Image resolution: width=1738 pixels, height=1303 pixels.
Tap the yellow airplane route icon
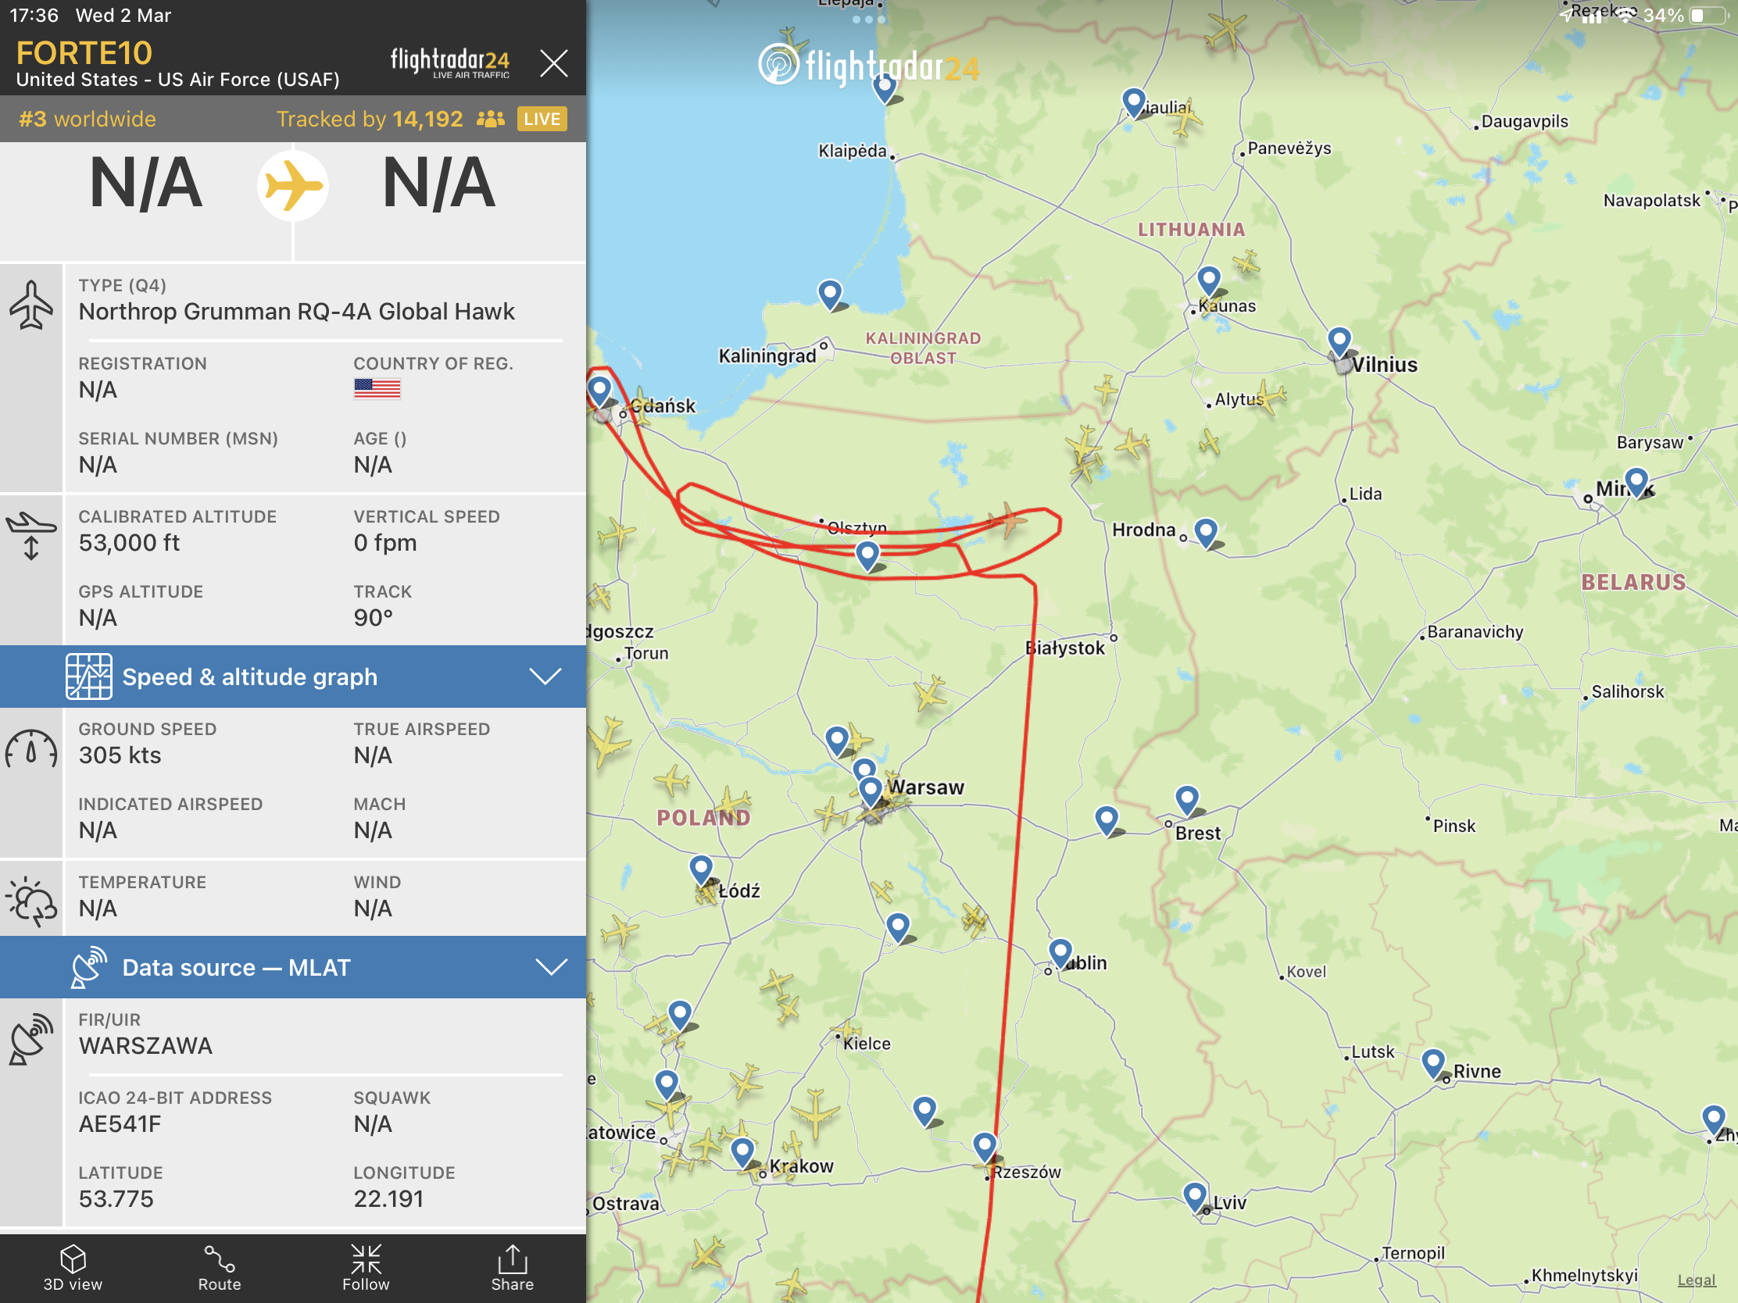pos(293,186)
